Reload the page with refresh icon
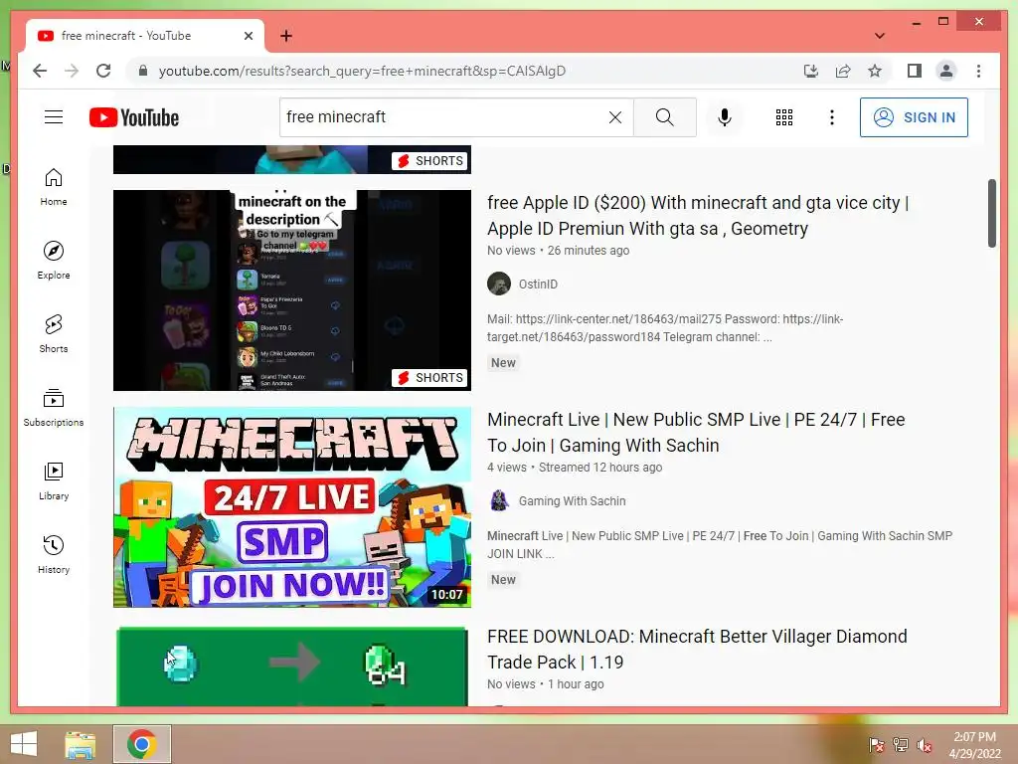The height and width of the screenshot is (764, 1018). [103, 71]
